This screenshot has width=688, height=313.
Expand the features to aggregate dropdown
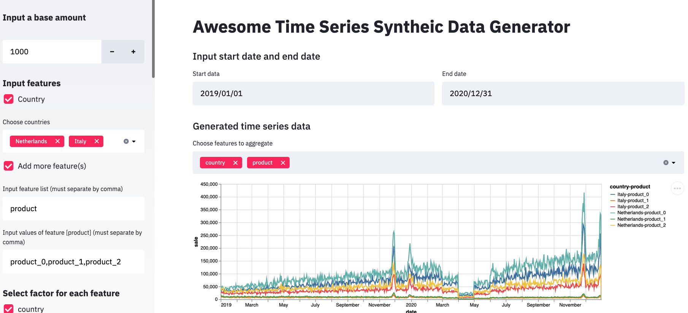674,163
